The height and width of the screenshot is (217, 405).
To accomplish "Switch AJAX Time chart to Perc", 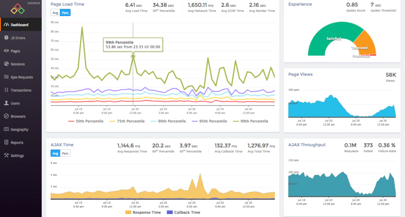I will tap(65, 153).
